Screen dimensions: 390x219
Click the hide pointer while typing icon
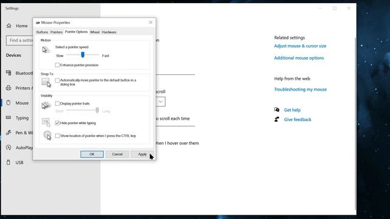(x=46, y=122)
